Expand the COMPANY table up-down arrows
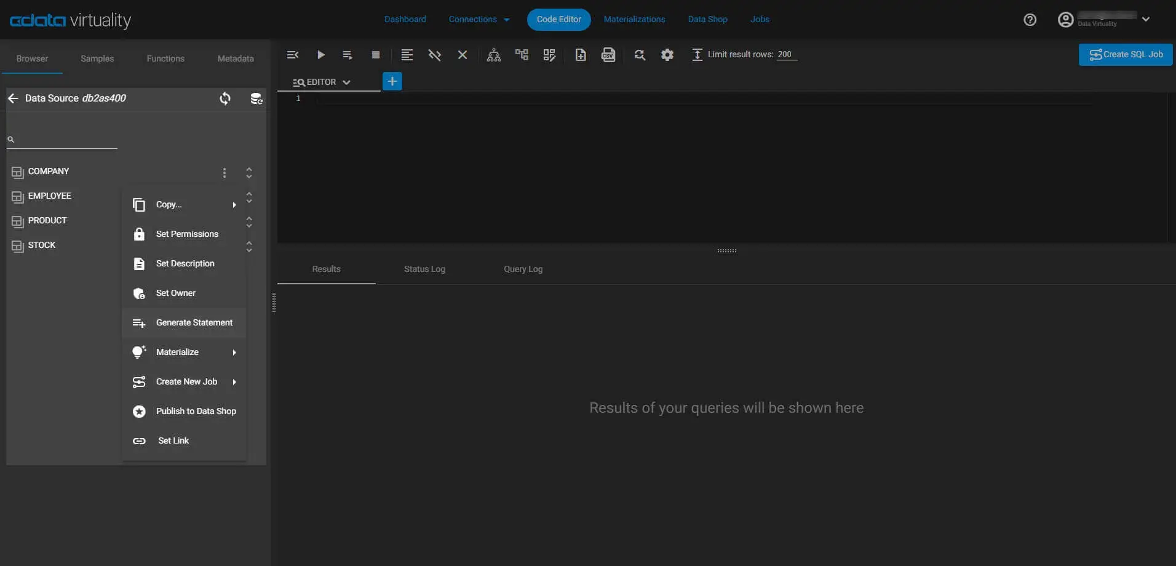 pos(249,172)
